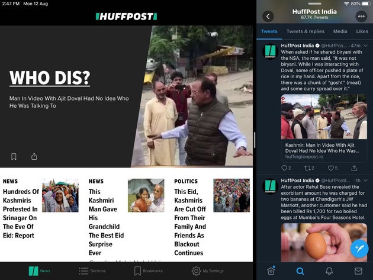The image size is (373, 280).
Task: Switch to the Media tab
Action: coord(340,31)
